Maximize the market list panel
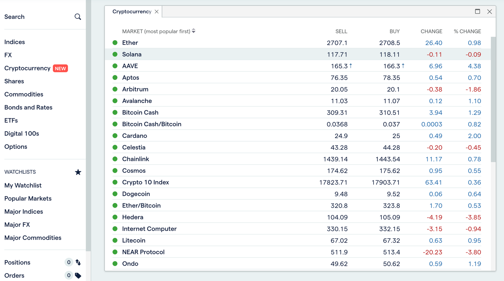 (x=478, y=11)
